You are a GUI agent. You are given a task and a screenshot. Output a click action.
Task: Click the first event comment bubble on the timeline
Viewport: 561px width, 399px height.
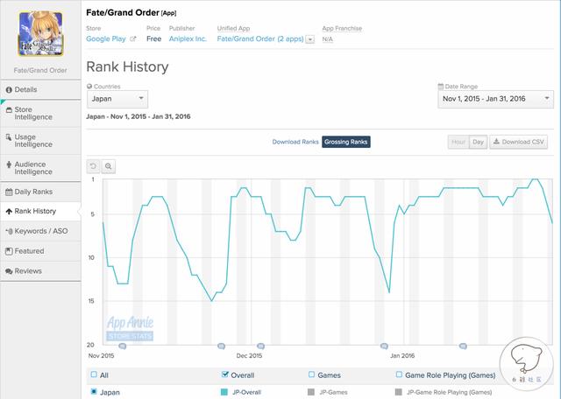(122, 346)
